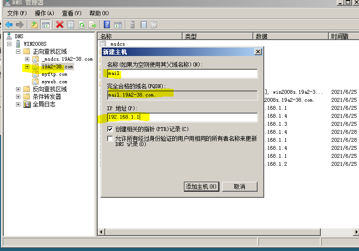Click the red X Delete toolbar icon
The image size is (359, 251).
pos(60,24)
